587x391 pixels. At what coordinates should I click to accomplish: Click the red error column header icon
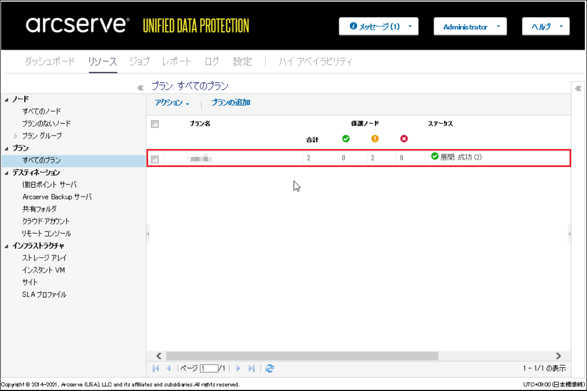[x=404, y=139]
